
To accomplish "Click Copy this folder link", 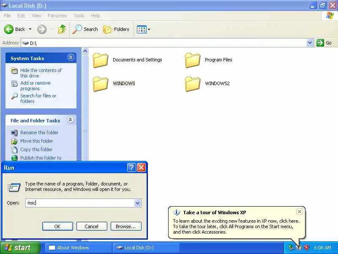I will coord(36,149).
